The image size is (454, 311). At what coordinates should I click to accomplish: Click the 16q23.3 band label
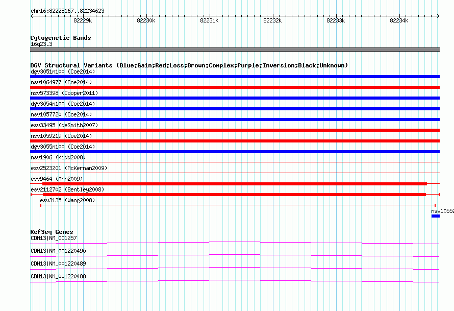click(41, 44)
